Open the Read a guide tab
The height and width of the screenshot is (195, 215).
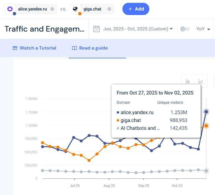[93, 48]
